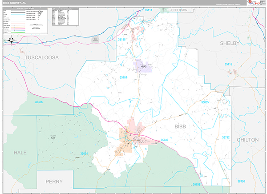267x194 pixels.
Task: Select the SHELBY county label
Action: click(x=230, y=43)
